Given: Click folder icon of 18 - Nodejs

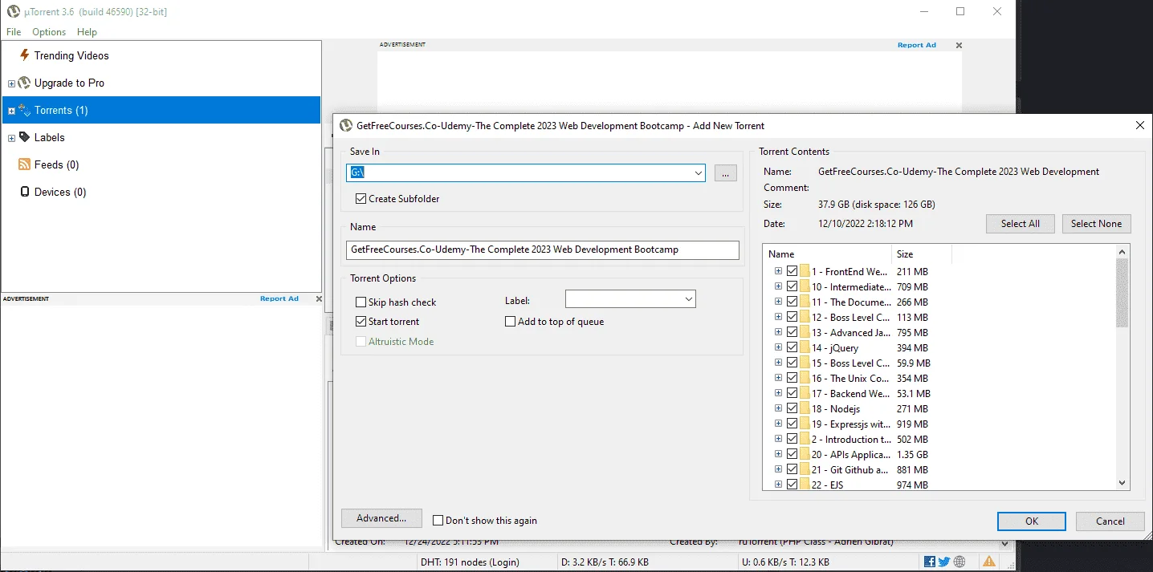Looking at the screenshot, I should [805, 408].
